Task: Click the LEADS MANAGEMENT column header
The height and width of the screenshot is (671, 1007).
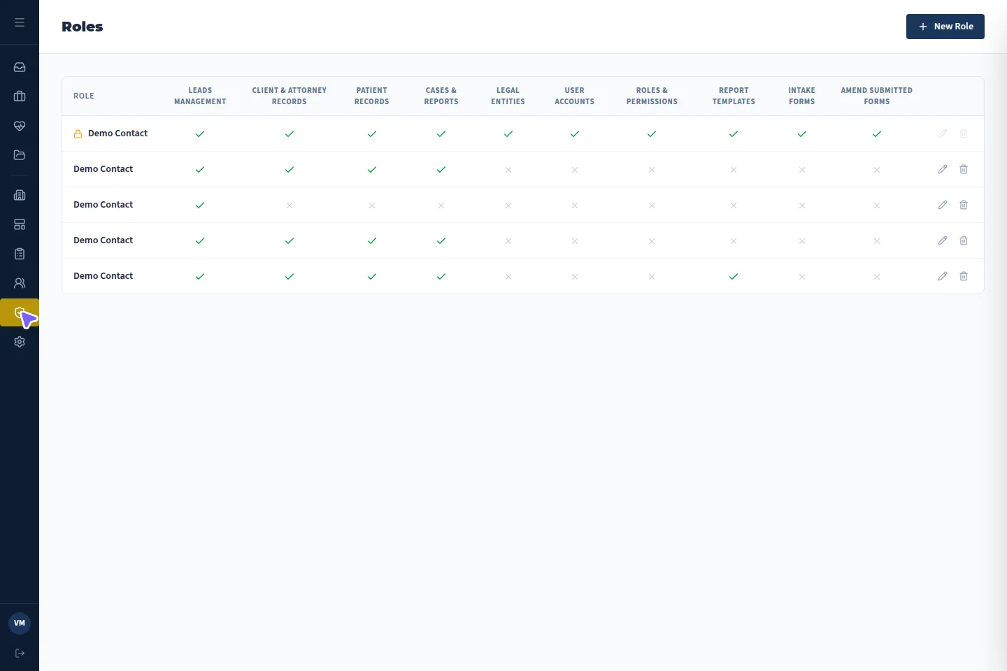Action: click(200, 96)
